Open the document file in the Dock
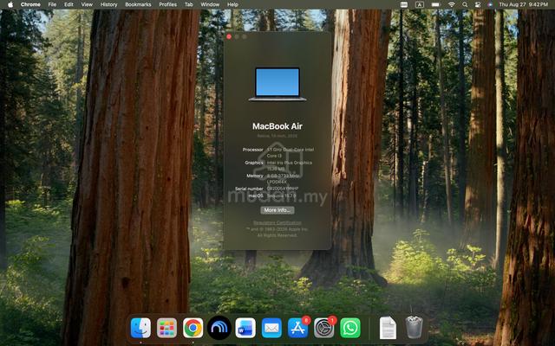Viewport: 555px width, 346px height. coord(388,328)
